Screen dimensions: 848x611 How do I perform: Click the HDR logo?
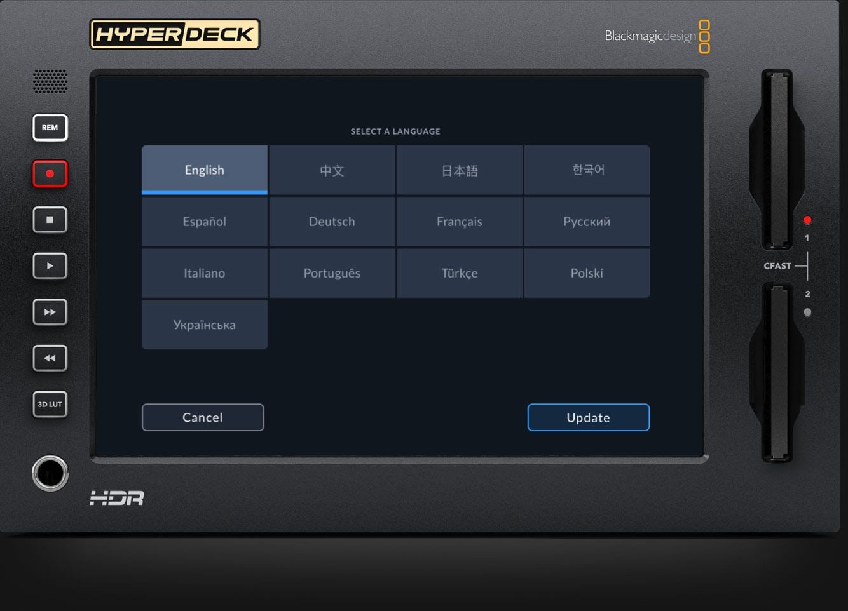pos(117,499)
